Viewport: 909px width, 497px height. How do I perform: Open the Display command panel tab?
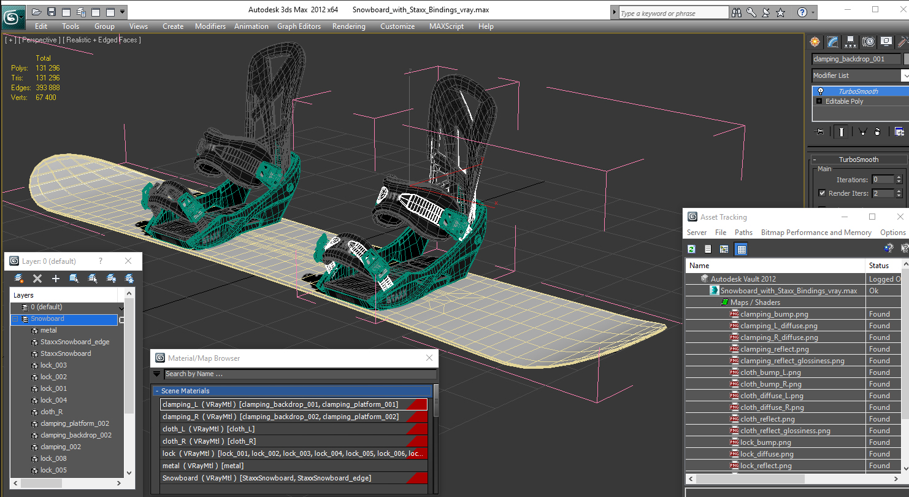(x=886, y=42)
